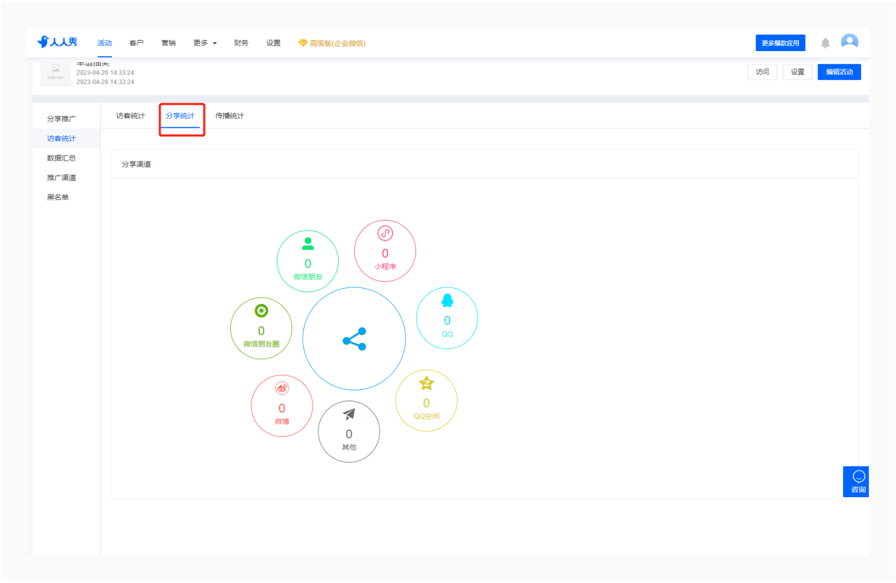The image size is (896, 583).
Task: Open the 设置 item in top navigation
Action: click(x=273, y=43)
